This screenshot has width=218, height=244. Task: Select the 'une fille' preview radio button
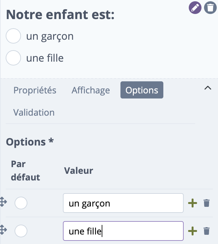(13, 58)
